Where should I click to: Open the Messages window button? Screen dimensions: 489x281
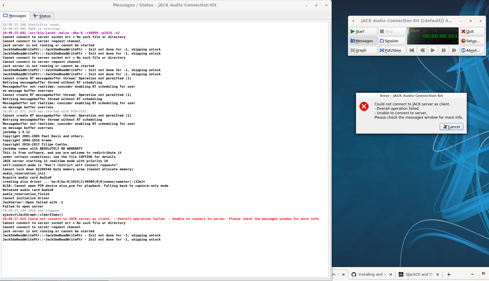(363, 41)
